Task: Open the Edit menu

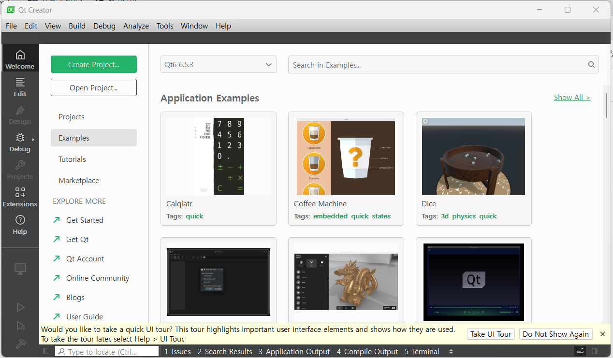Action: (31, 26)
